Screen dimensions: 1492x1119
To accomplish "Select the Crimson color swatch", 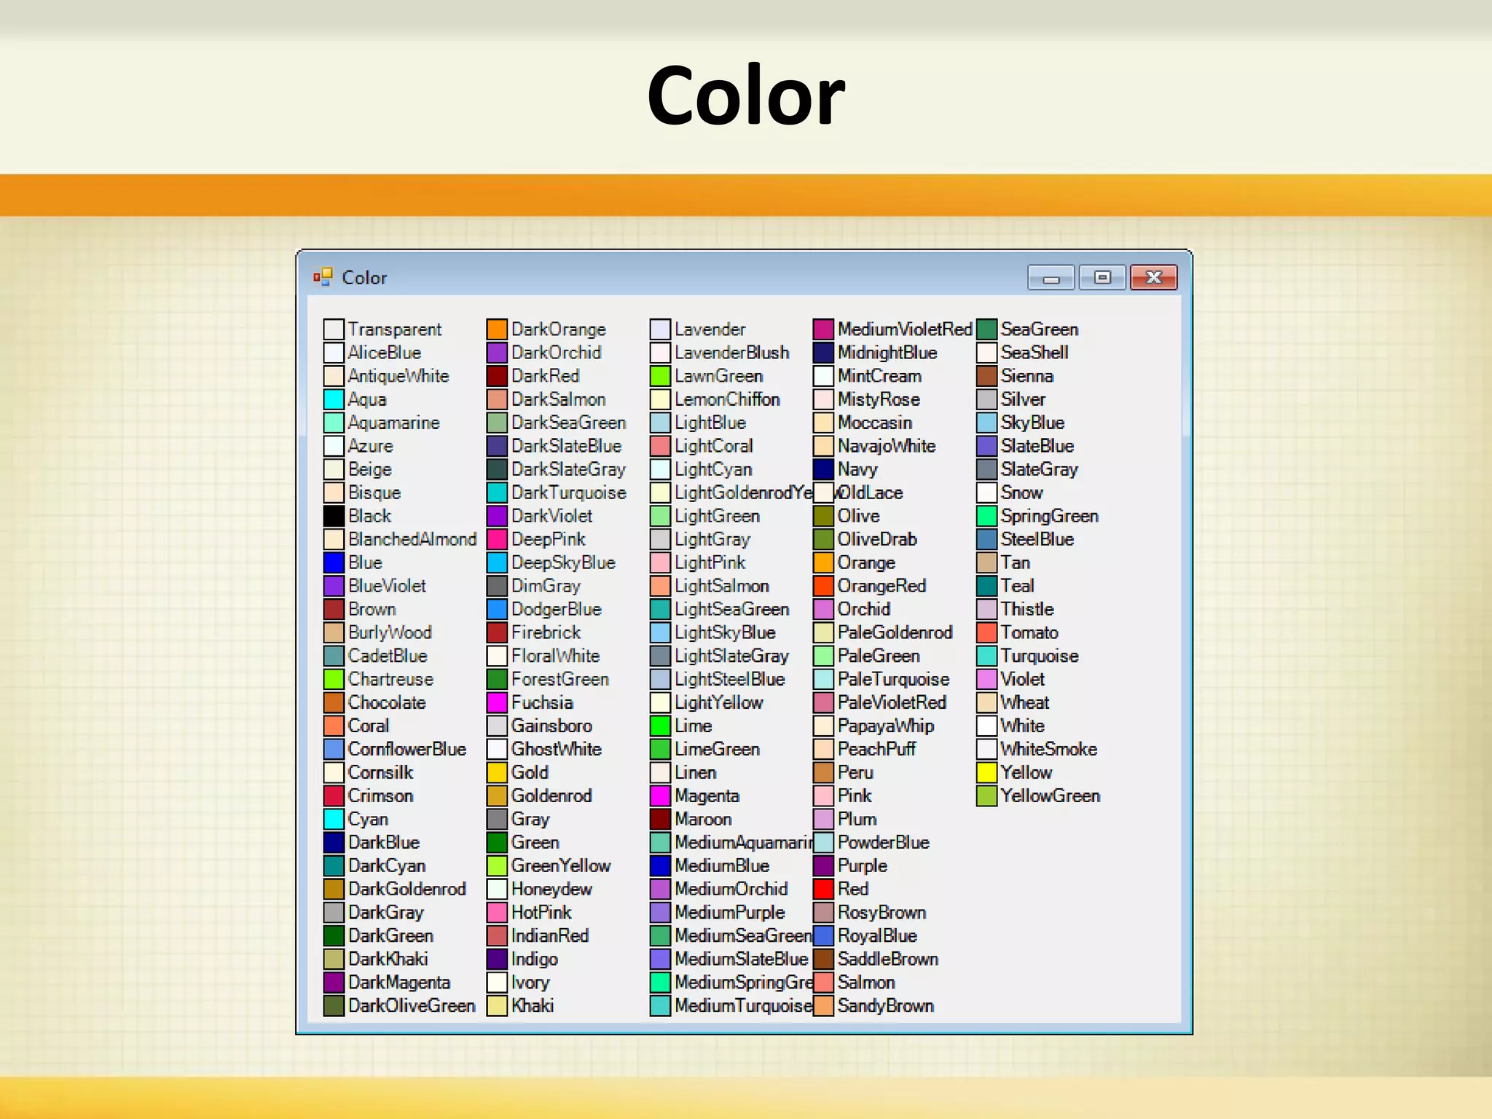I will 334,796.
